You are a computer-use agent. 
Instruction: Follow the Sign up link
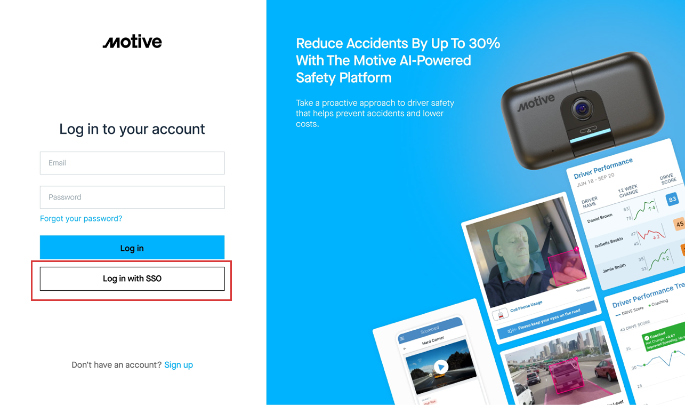pos(179,365)
